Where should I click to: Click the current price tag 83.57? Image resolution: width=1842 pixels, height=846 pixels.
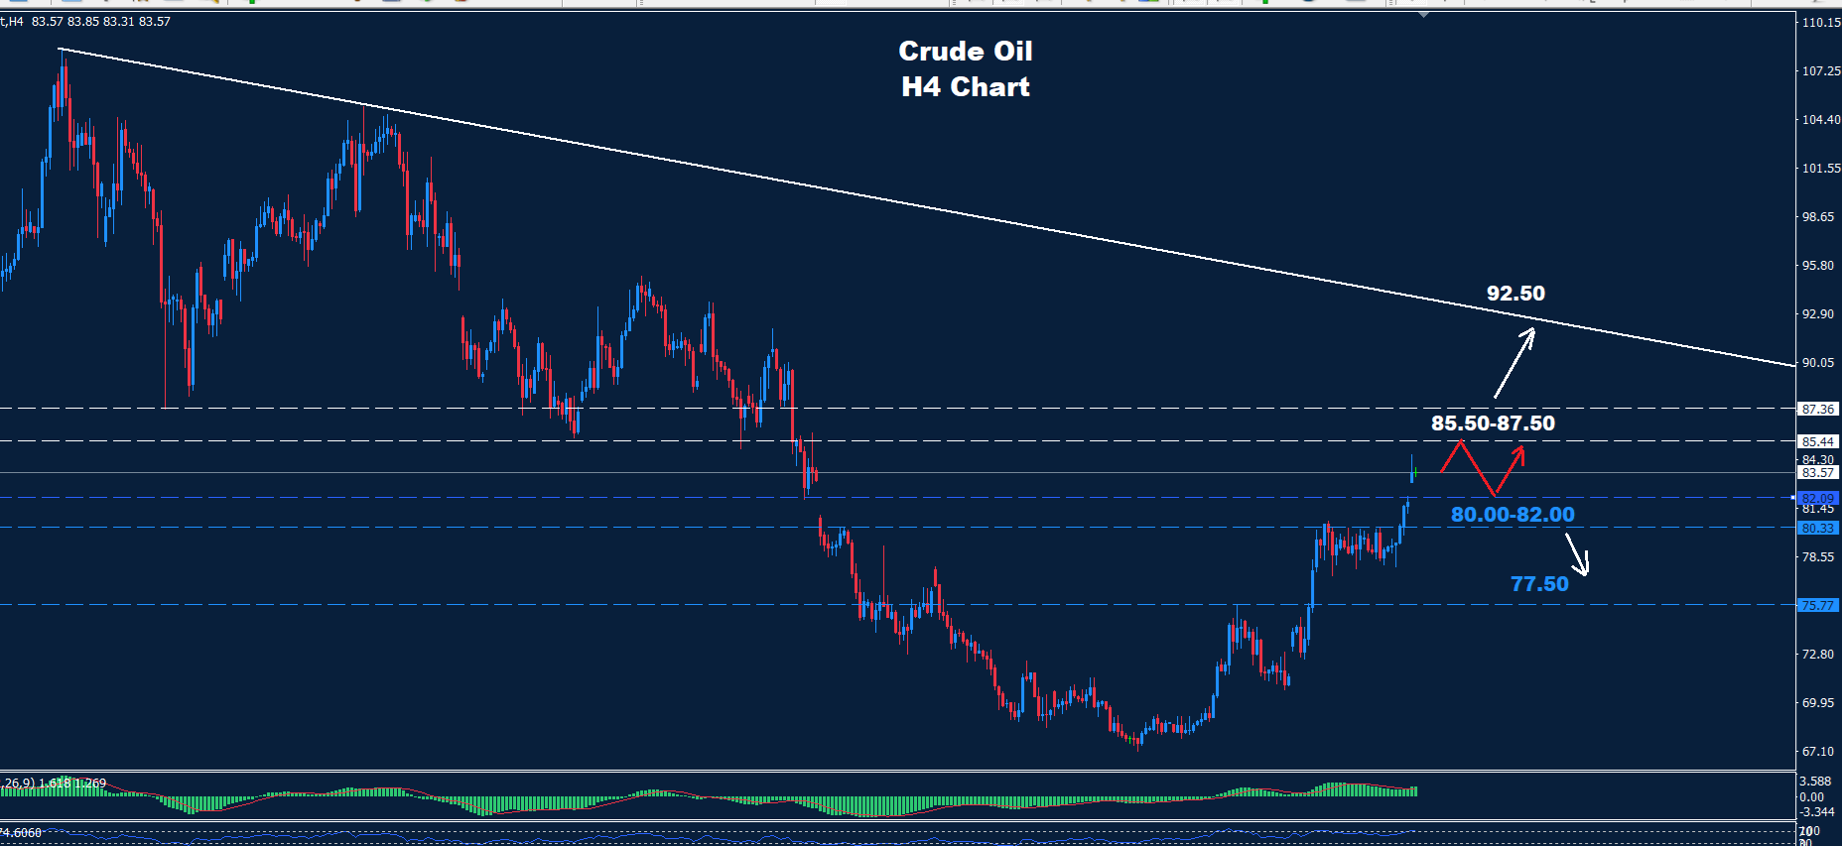1818,473
